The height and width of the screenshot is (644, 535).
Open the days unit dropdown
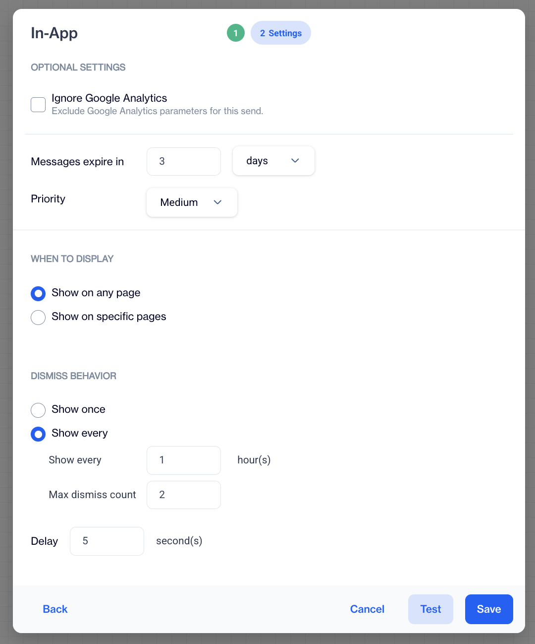coord(273,161)
